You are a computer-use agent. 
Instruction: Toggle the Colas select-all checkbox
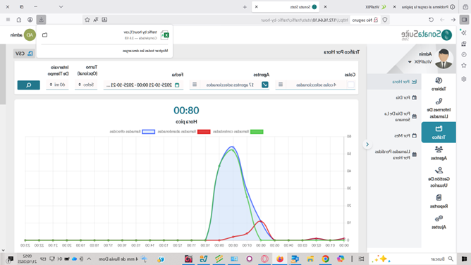tap(351, 85)
